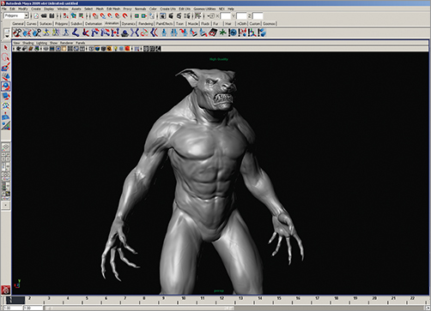Open the Edit Mesh menu
Viewport: 431px width, 311px height.
113,9
